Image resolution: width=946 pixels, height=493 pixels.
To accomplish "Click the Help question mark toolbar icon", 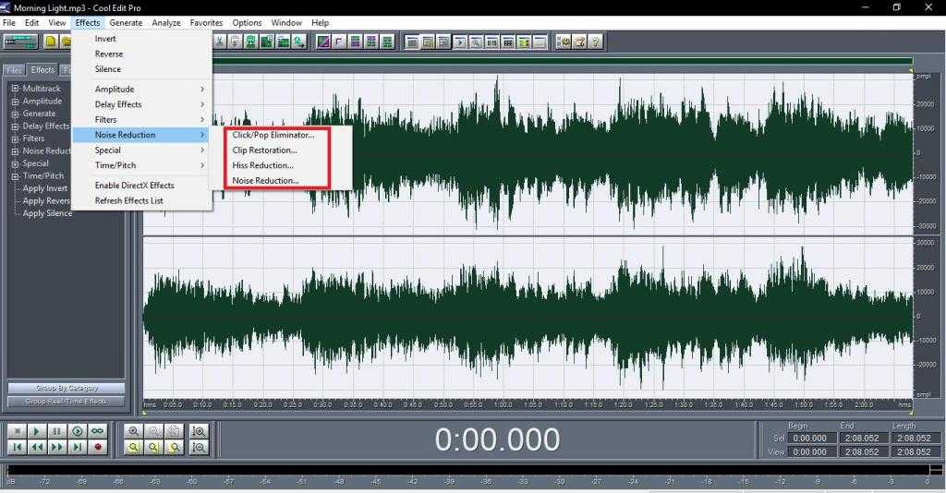I will (x=596, y=42).
